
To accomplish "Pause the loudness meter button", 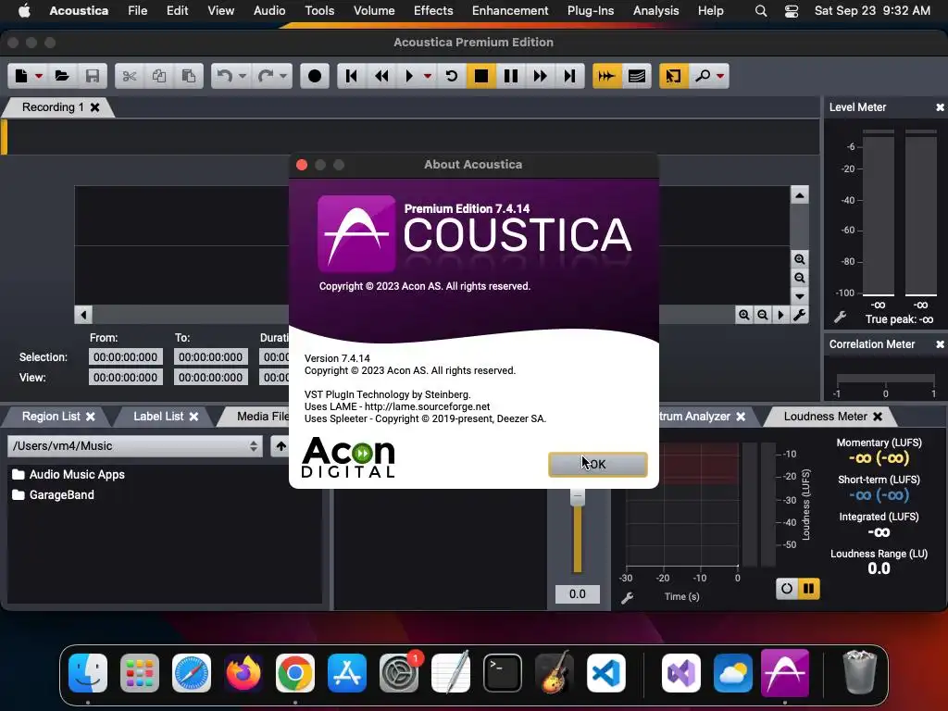I will click(x=808, y=588).
